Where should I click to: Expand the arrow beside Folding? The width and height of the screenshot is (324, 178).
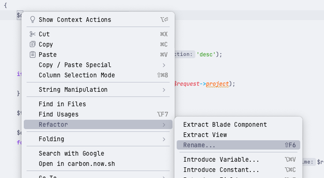[164, 139]
